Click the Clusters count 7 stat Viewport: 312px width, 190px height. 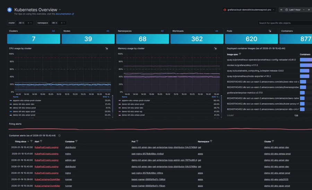(x=34, y=39)
